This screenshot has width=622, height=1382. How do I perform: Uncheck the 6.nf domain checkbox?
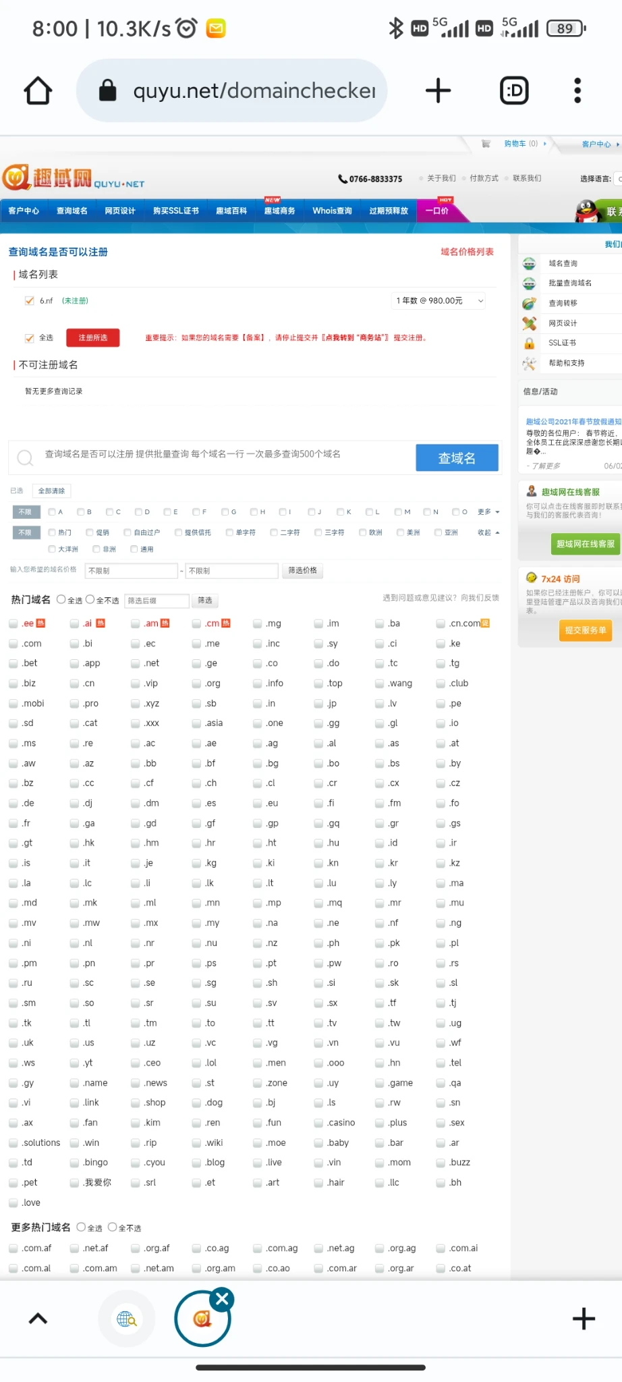coord(30,301)
